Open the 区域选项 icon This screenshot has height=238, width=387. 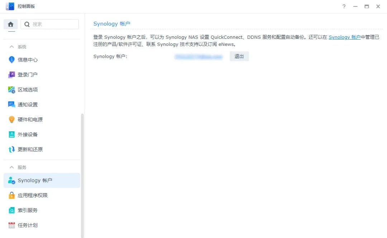point(11,90)
